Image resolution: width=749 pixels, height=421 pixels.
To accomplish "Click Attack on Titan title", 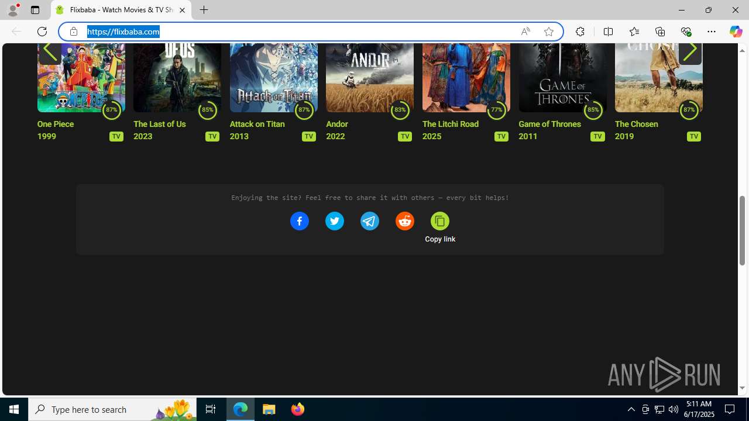I will click(257, 124).
